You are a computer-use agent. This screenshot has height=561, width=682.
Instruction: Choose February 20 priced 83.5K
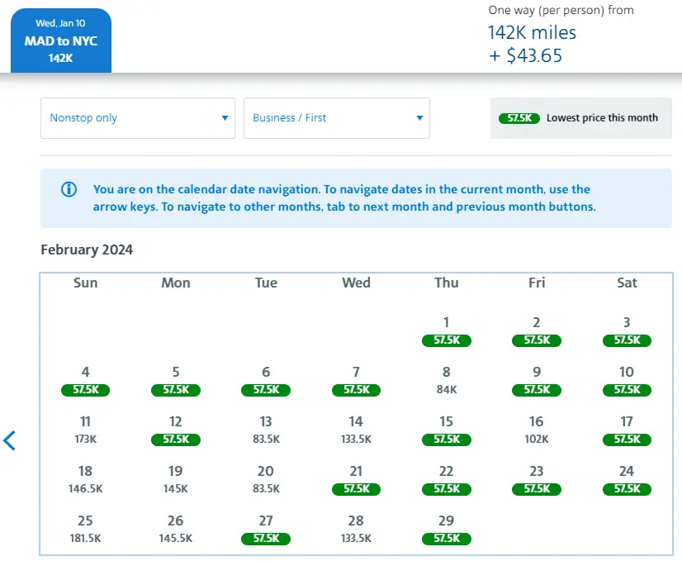coord(266,479)
